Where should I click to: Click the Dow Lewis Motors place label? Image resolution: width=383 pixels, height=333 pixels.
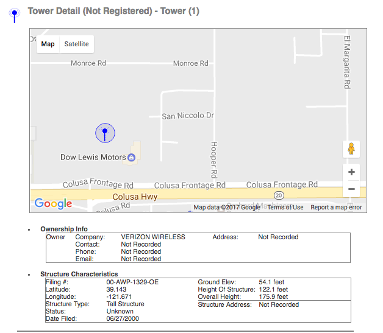tap(93, 157)
